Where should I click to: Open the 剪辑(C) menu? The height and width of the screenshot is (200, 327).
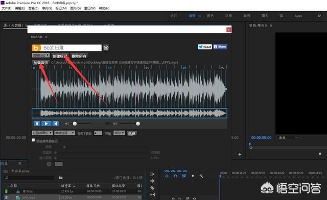pyautogui.click(x=33, y=8)
